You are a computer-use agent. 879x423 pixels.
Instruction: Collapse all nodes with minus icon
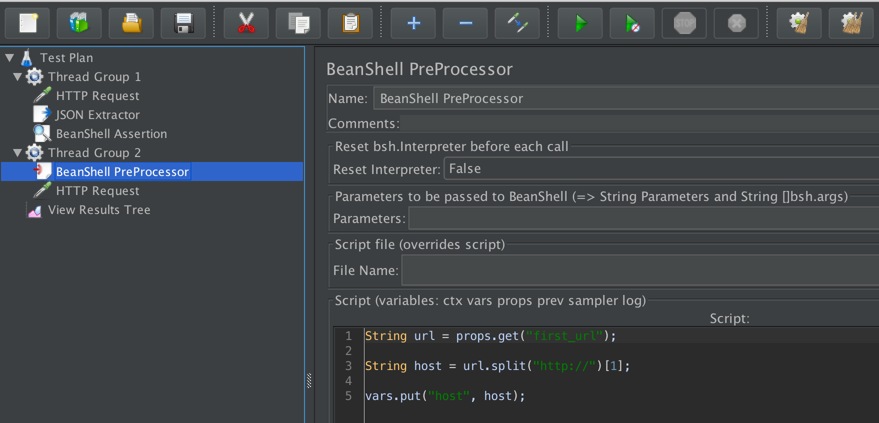(x=465, y=23)
